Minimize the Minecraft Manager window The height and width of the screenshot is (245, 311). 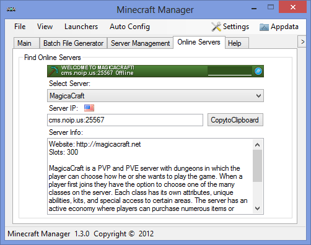(x=254, y=8)
